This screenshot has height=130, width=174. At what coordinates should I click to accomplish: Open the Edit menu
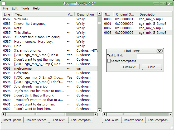(x=15, y=8)
